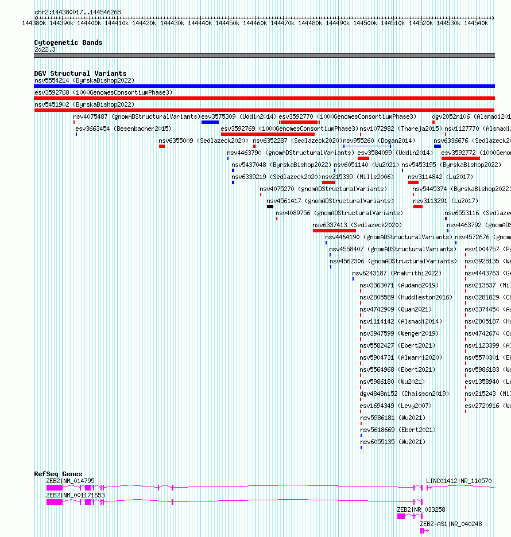The height and width of the screenshot is (537, 511).
Task: Select ZEB2|NR_033258 transcript label
Action: coord(421,509)
